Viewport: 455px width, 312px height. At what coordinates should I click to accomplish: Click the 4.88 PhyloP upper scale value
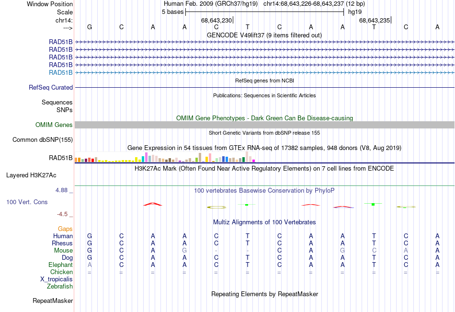point(61,190)
